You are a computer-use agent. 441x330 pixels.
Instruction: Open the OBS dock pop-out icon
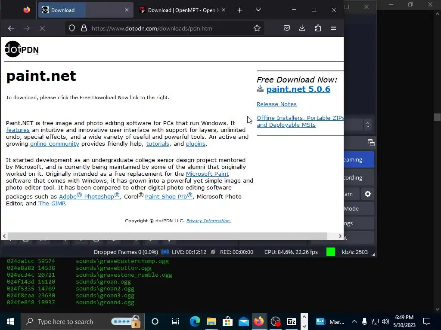[371, 143]
